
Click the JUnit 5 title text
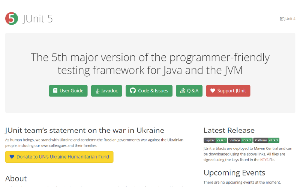[37, 19]
